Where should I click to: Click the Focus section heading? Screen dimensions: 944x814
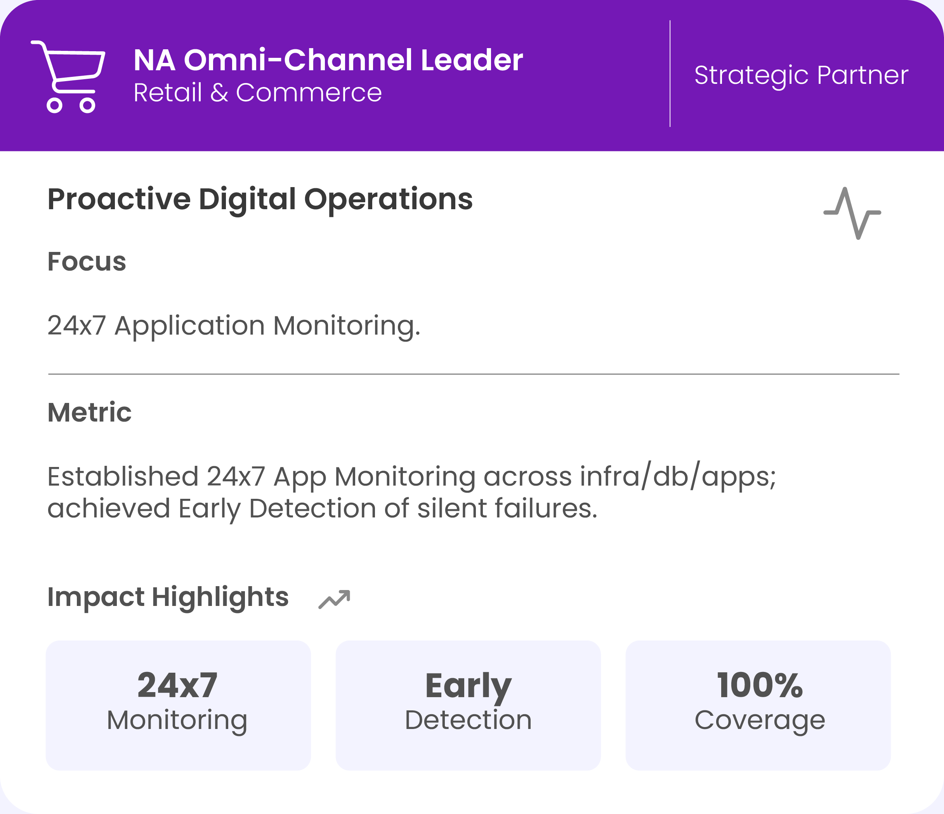[x=87, y=262]
